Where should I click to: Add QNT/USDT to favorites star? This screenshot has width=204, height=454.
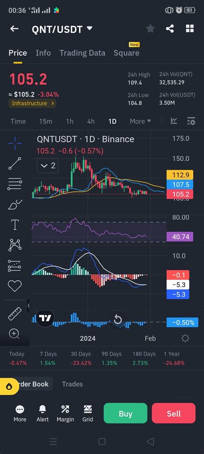(x=150, y=28)
